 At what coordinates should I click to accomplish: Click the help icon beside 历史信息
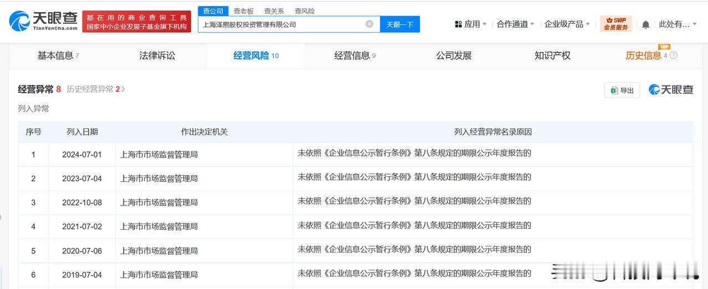674,55
